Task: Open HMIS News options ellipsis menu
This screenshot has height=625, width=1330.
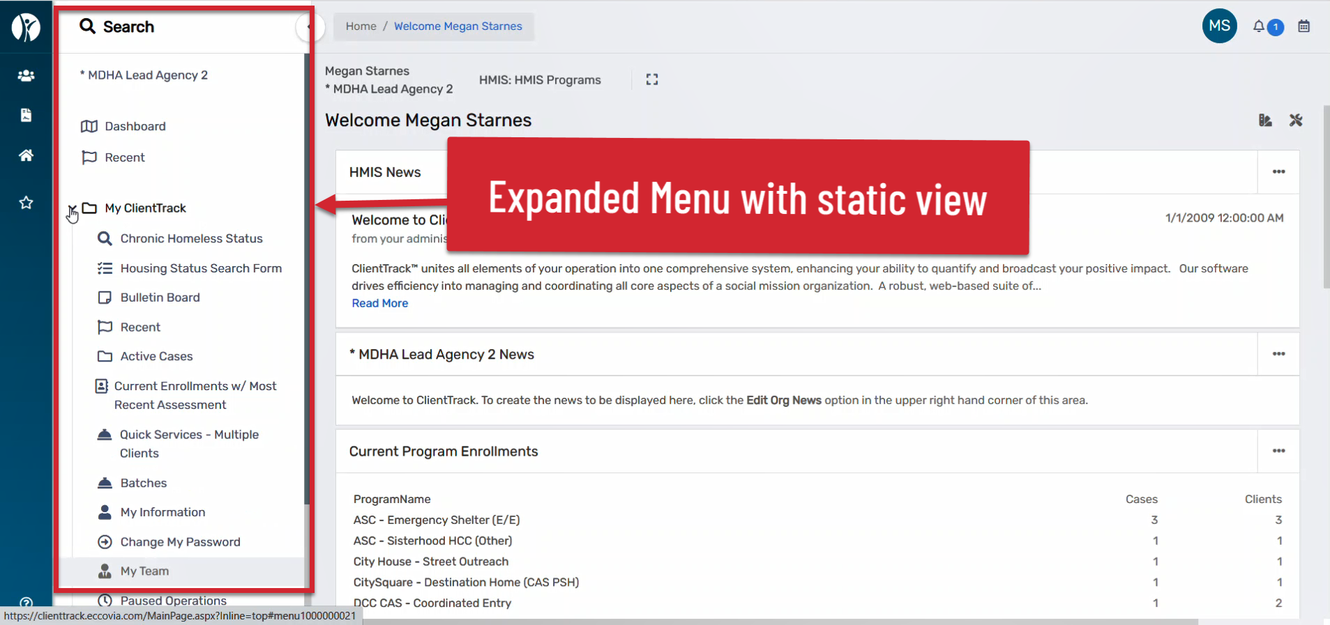Action: 1278,172
